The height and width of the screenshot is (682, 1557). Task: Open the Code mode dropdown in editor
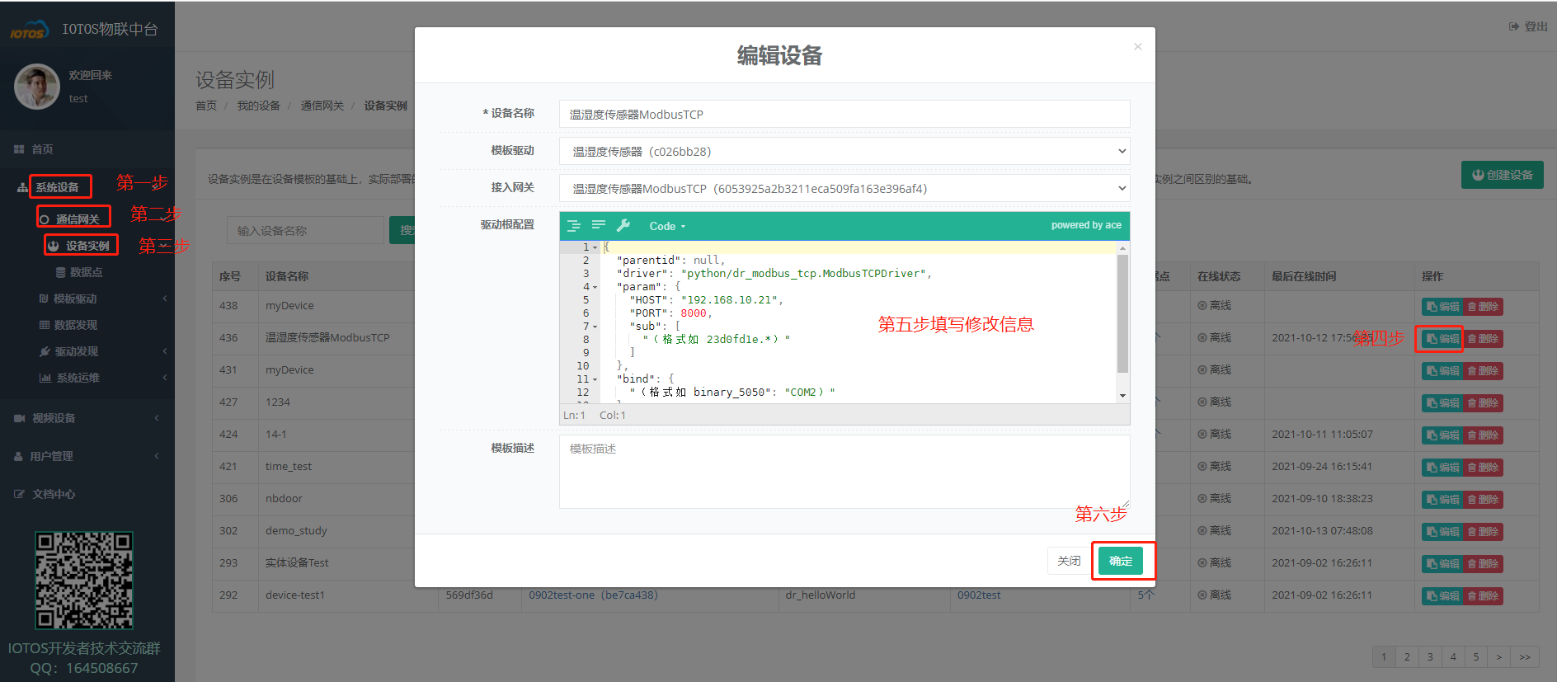pos(666,226)
